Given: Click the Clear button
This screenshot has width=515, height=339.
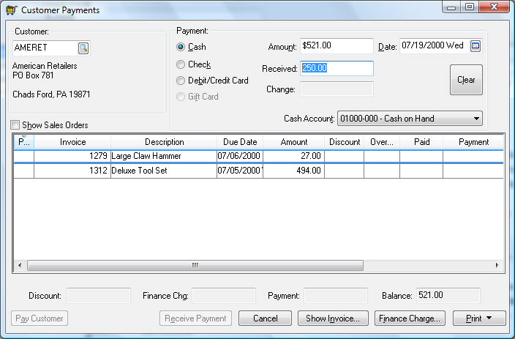Looking at the screenshot, I should [x=466, y=80].
